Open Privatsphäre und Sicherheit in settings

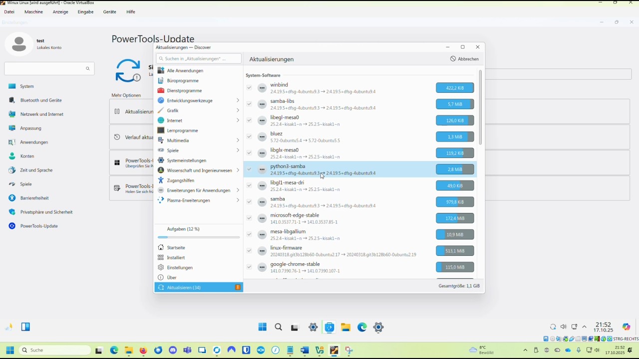pos(46,212)
